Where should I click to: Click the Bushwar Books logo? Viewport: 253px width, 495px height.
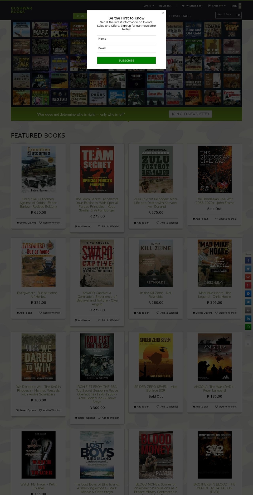(x=21, y=10)
